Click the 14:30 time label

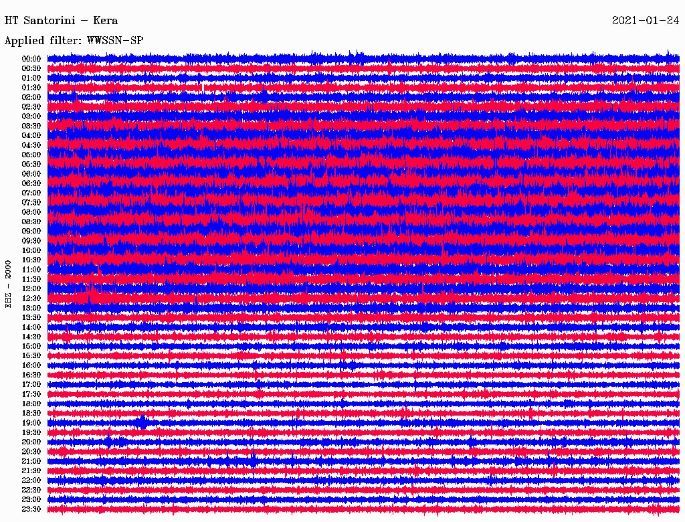click(x=31, y=337)
